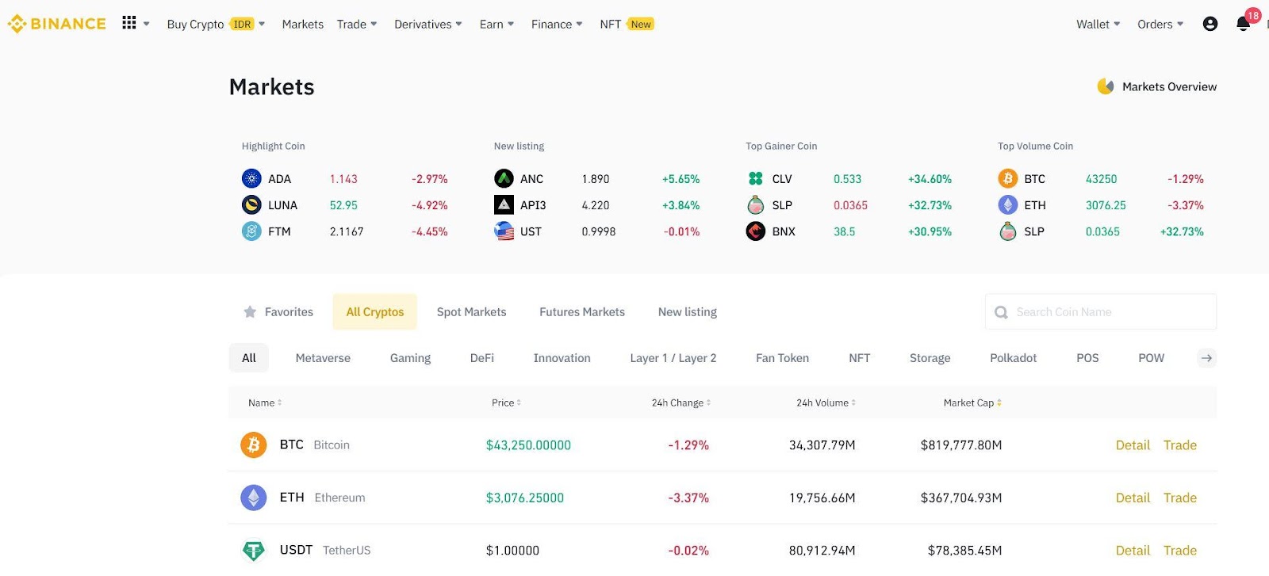Click the ADA coin icon
This screenshot has height=576, width=1269.
coord(251,179)
